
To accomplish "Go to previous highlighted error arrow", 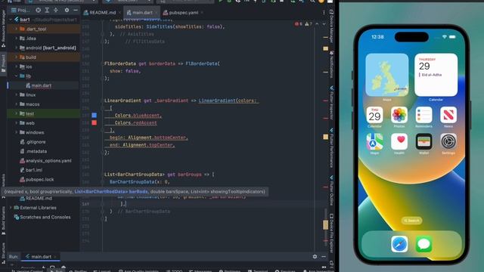I will click(x=317, y=23).
